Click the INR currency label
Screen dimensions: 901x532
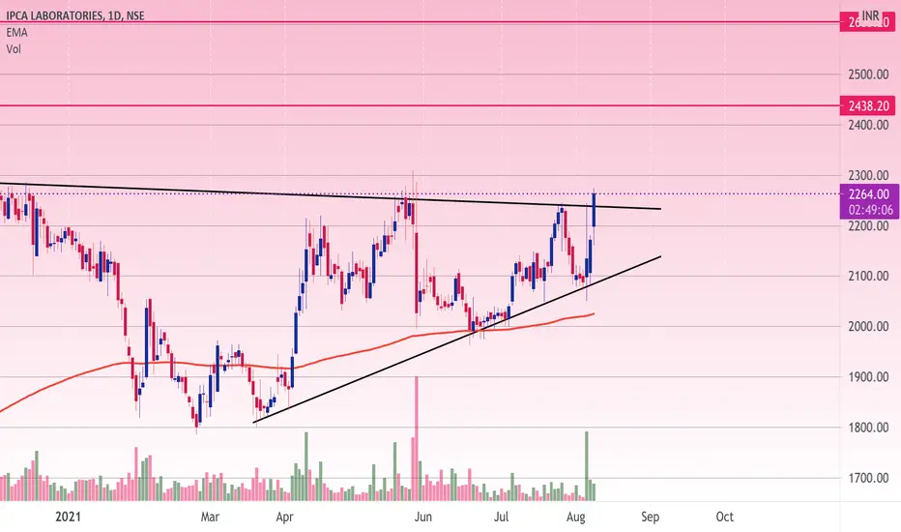[x=870, y=15]
